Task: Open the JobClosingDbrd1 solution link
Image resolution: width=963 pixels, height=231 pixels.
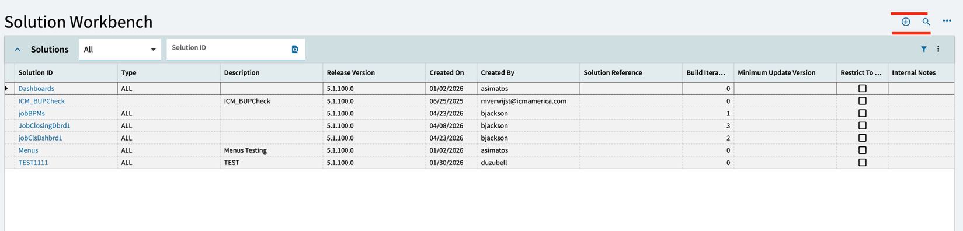Action: tap(44, 125)
